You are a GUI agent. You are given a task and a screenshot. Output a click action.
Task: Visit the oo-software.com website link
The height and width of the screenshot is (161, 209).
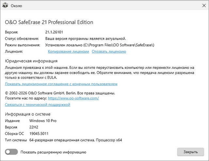point(73,98)
